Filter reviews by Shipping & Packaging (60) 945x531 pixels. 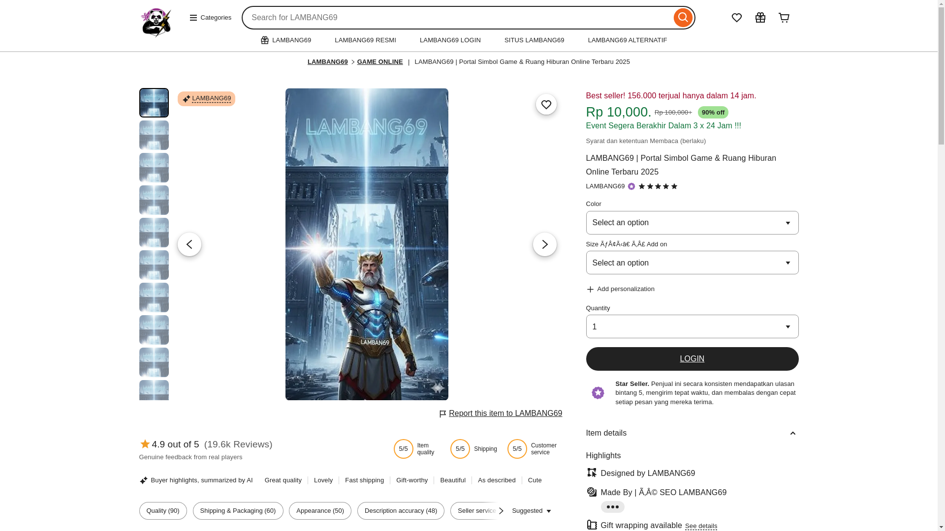pos(238,511)
